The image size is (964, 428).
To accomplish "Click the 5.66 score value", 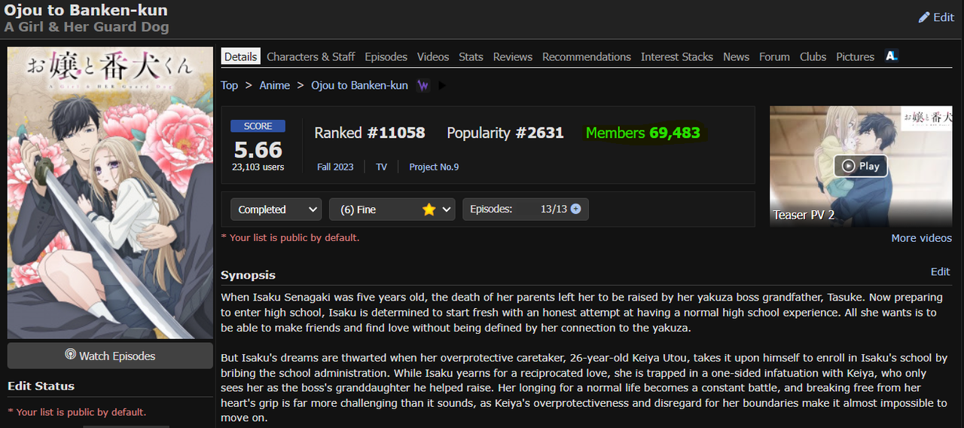I will point(258,149).
